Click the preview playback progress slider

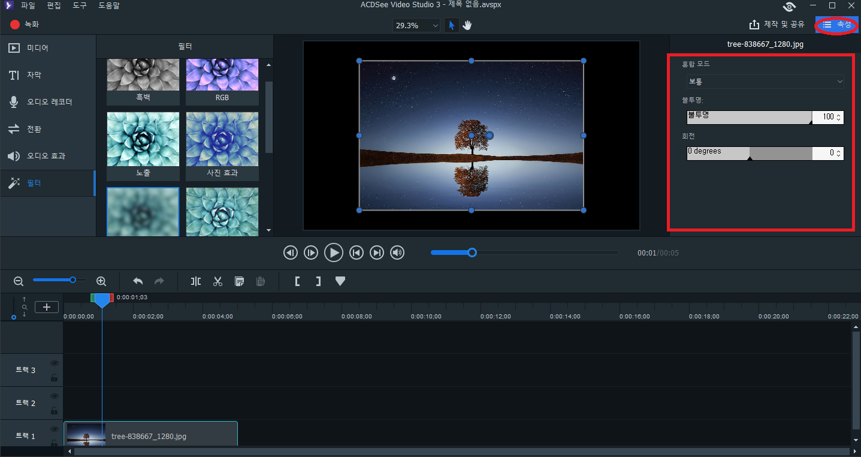(x=525, y=252)
